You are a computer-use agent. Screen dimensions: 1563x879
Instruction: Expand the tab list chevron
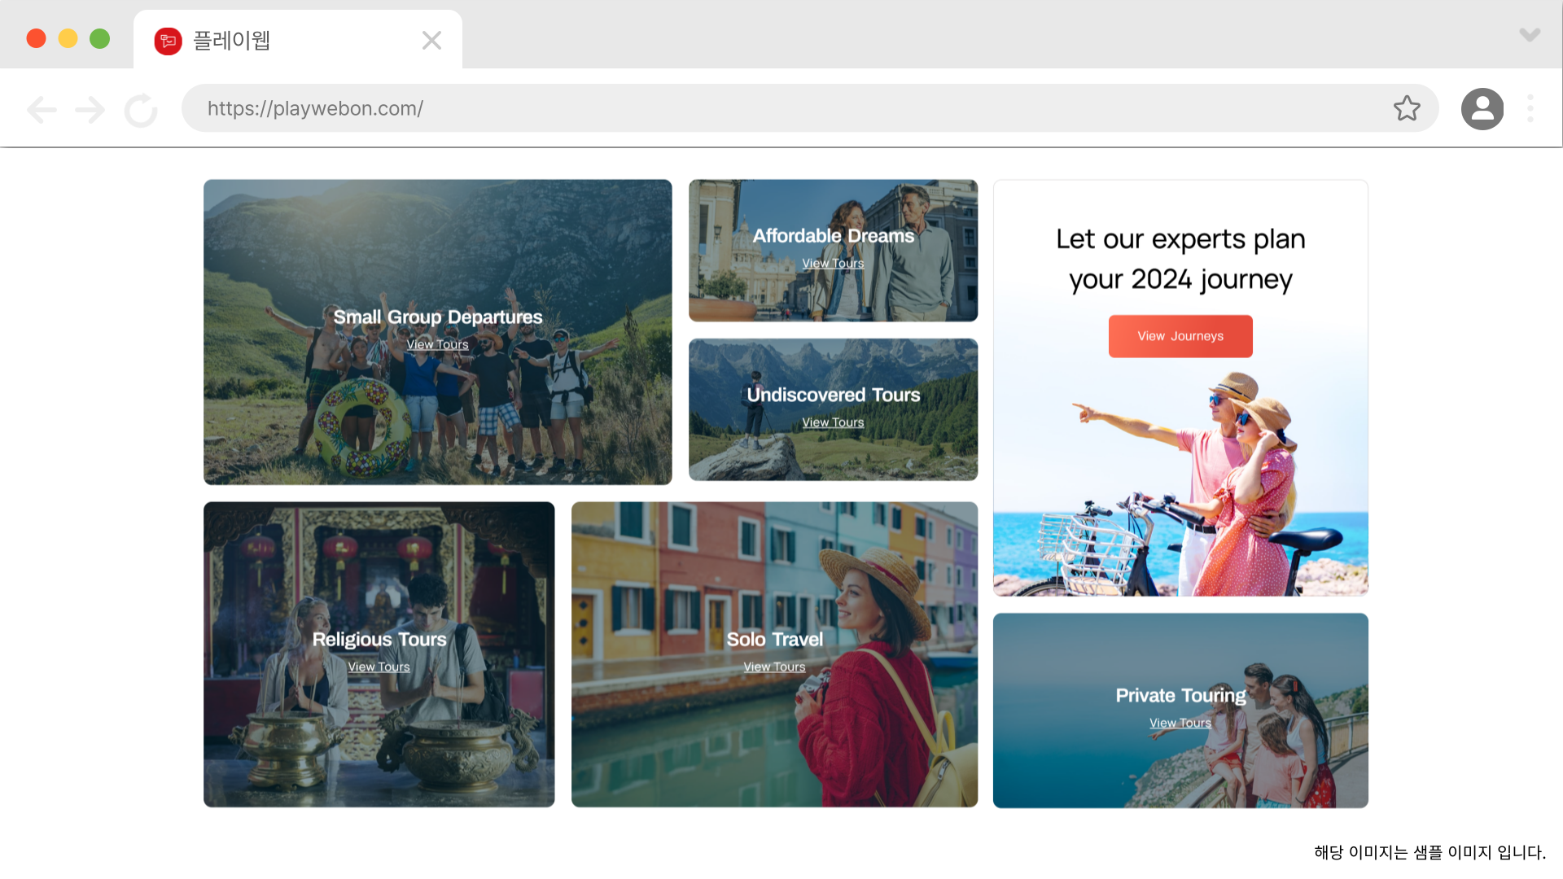pos(1530,35)
